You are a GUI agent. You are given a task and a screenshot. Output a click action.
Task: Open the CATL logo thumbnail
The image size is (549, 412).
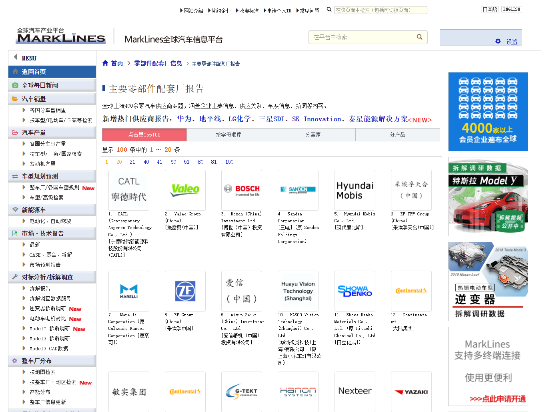click(x=129, y=190)
